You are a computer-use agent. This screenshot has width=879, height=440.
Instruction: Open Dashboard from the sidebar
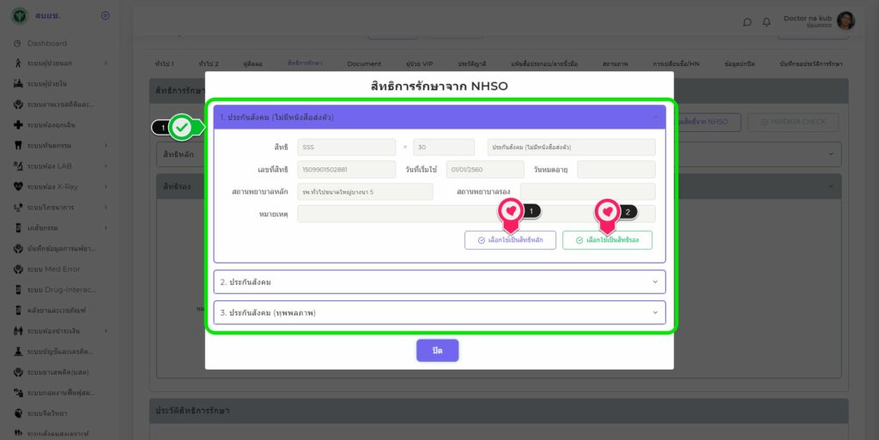point(47,43)
